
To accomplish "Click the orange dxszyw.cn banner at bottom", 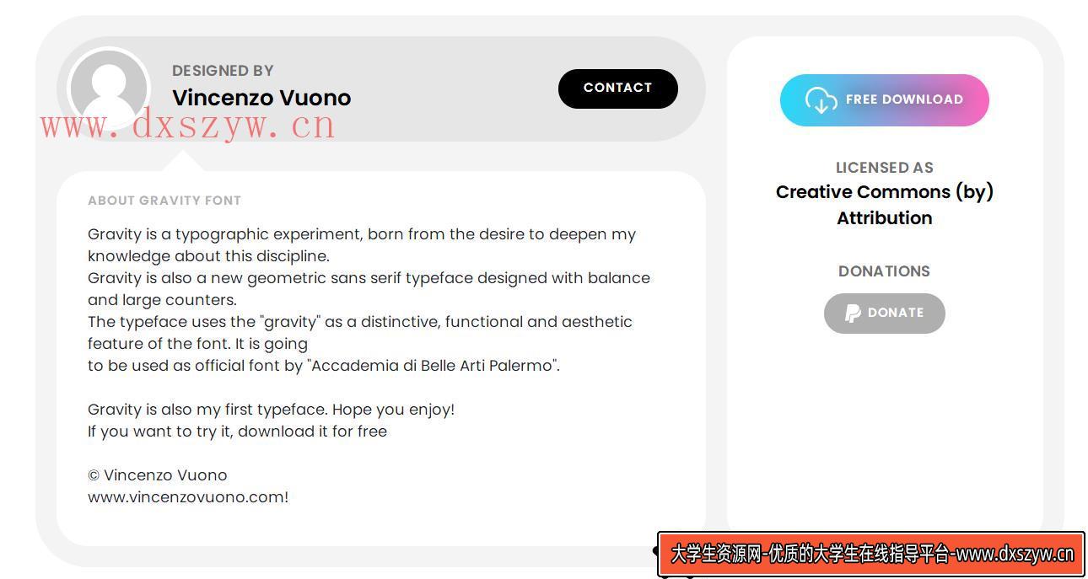I will tap(871, 554).
